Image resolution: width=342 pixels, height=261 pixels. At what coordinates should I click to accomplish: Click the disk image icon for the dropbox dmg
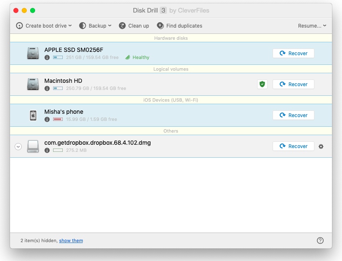[33, 146]
